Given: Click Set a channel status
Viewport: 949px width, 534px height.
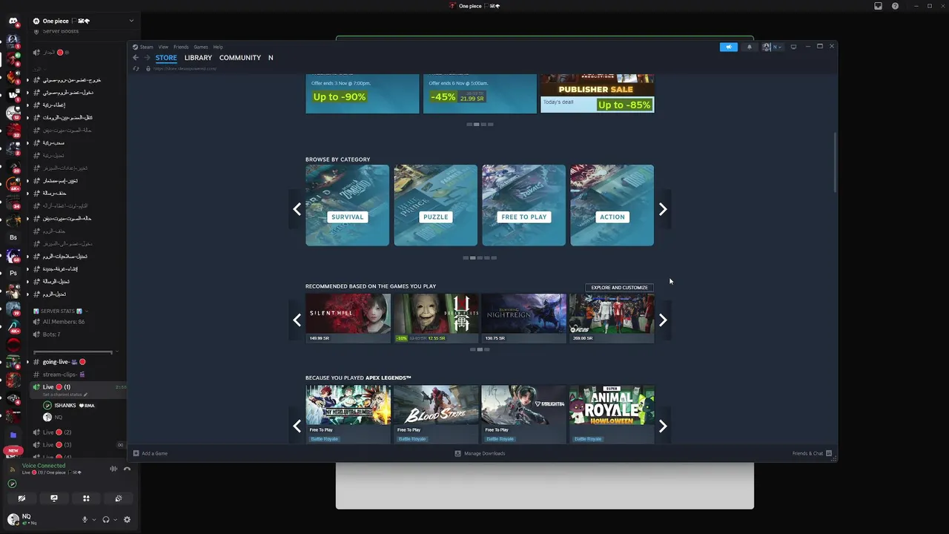Looking at the screenshot, I should pyautogui.click(x=65, y=395).
